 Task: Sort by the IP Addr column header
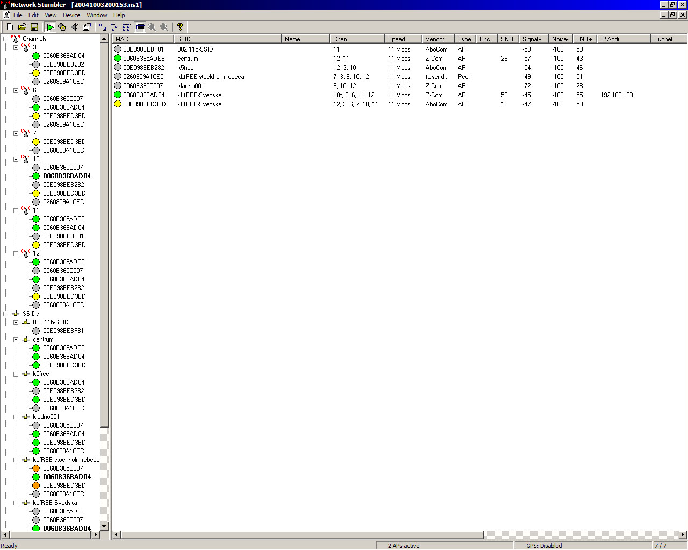[623, 39]
